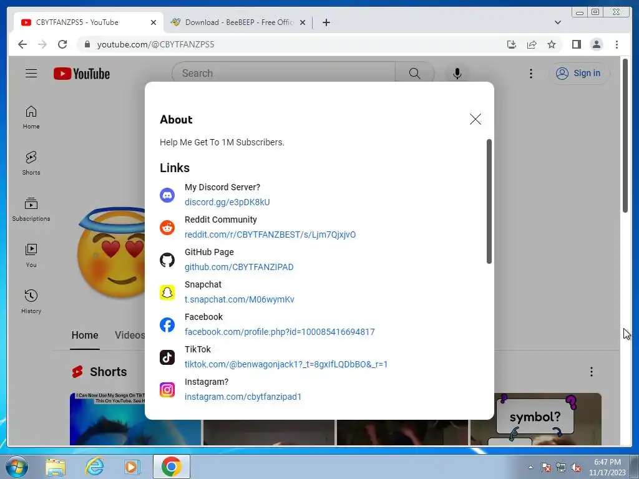
Task: Close the BeeBEEP browser tab
Action: [303, 22]
